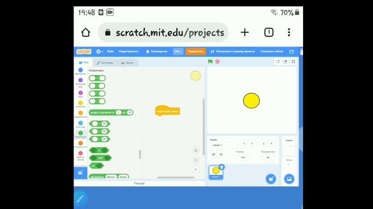This screenshot has height=209, width=373.
Task: Open the add extension button
Action: [x=80, y=173]
